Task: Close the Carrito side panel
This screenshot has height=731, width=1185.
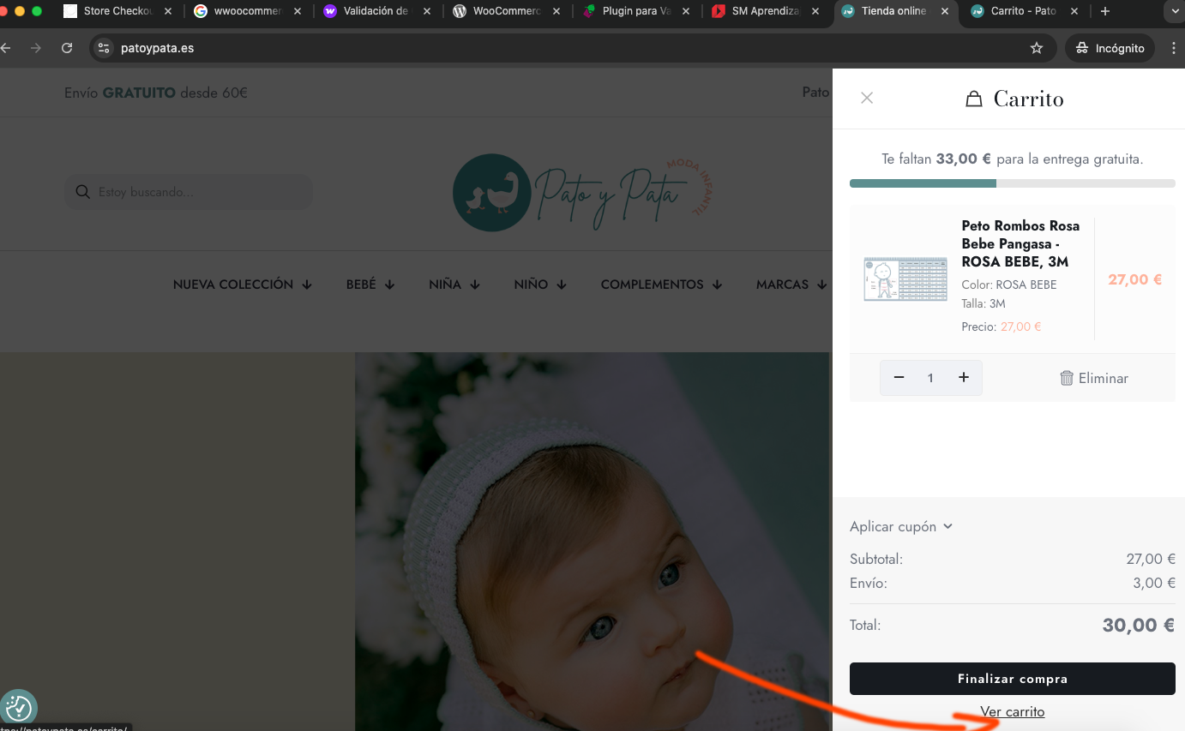Action: [x=867, y=98]
